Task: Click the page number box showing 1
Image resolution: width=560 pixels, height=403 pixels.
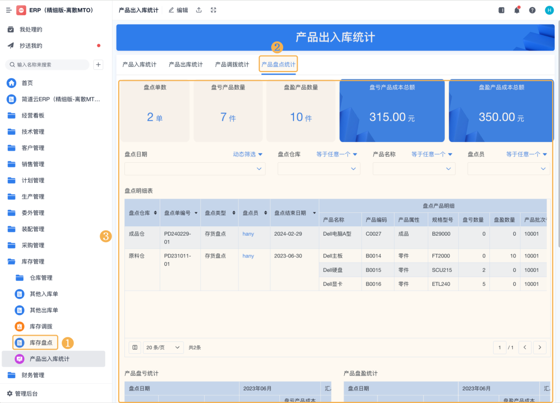Action: pos(500,348)
